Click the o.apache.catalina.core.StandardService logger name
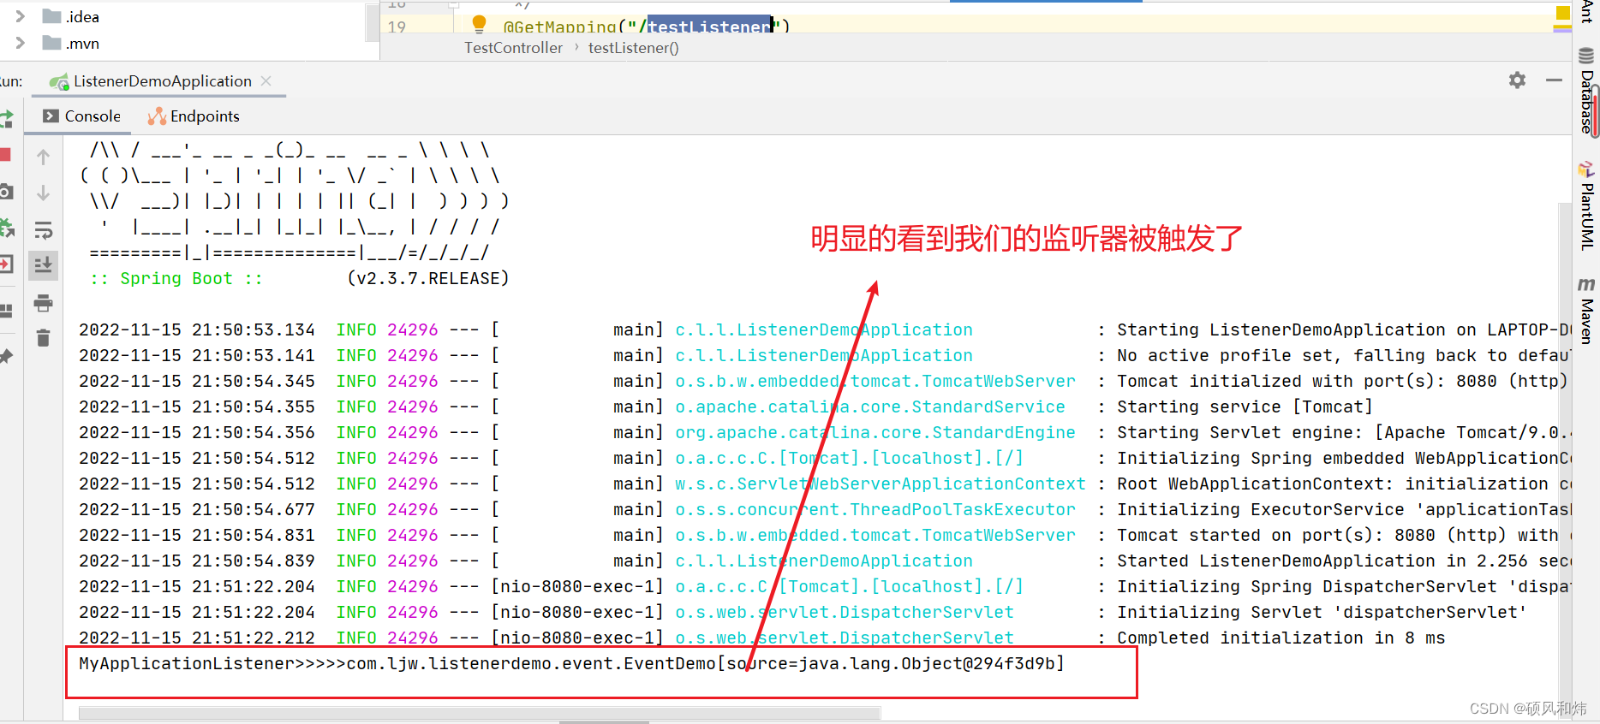Screen dimensions: 1600x724 click(x=870, y=407)
